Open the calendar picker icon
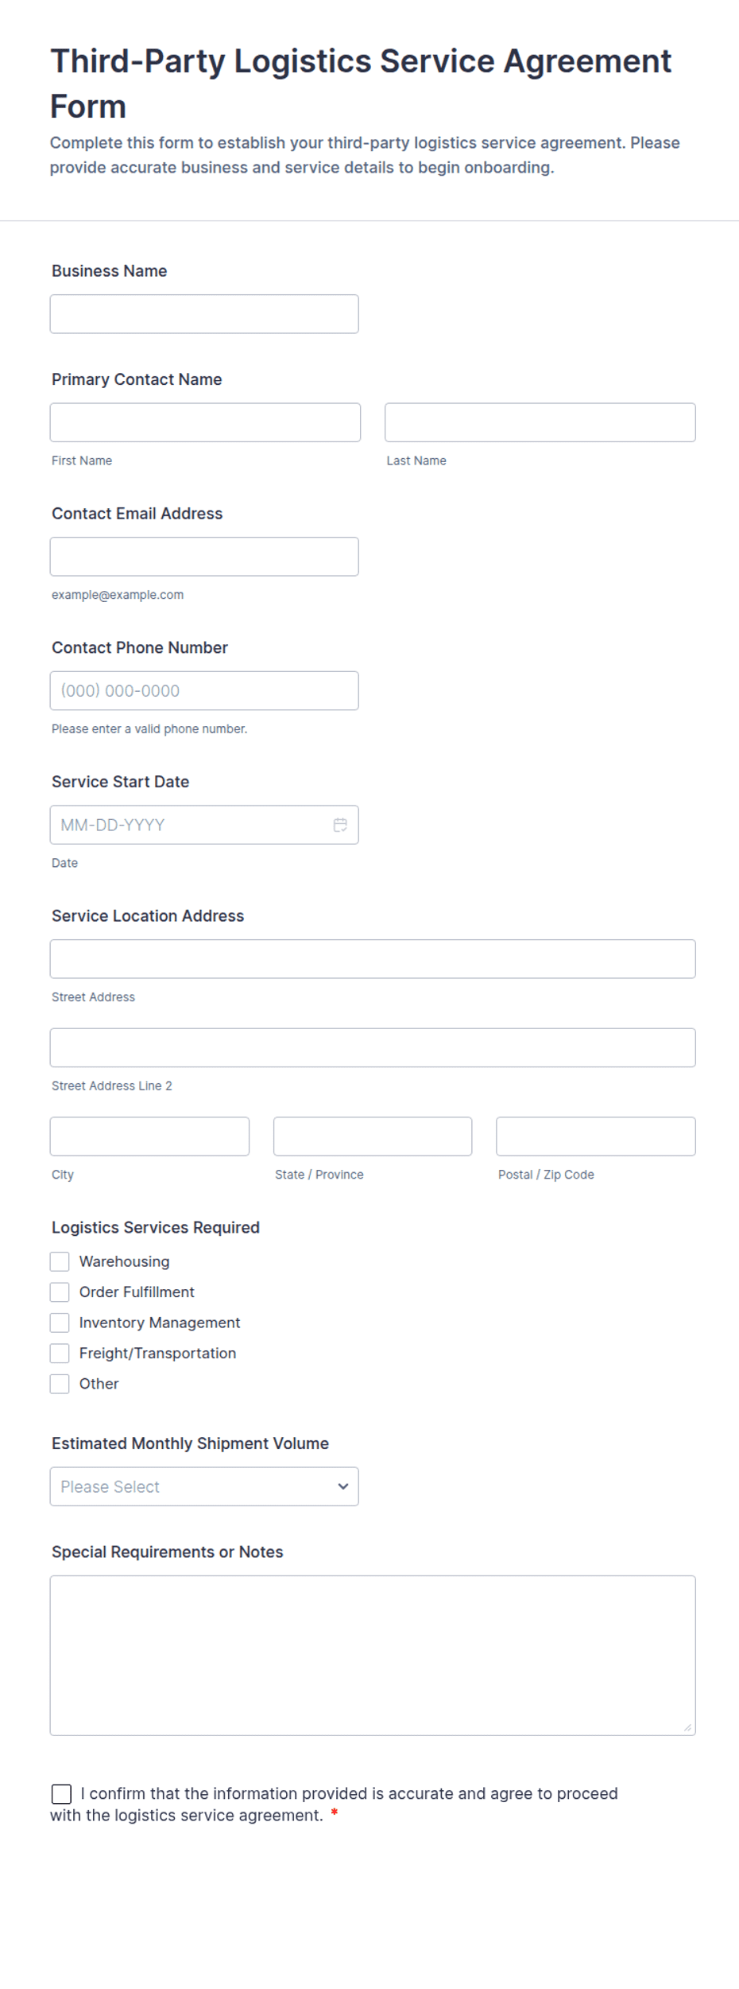The width and height of the screenshot is (739, 1989). pyautogui.click(x=340, y=825)
